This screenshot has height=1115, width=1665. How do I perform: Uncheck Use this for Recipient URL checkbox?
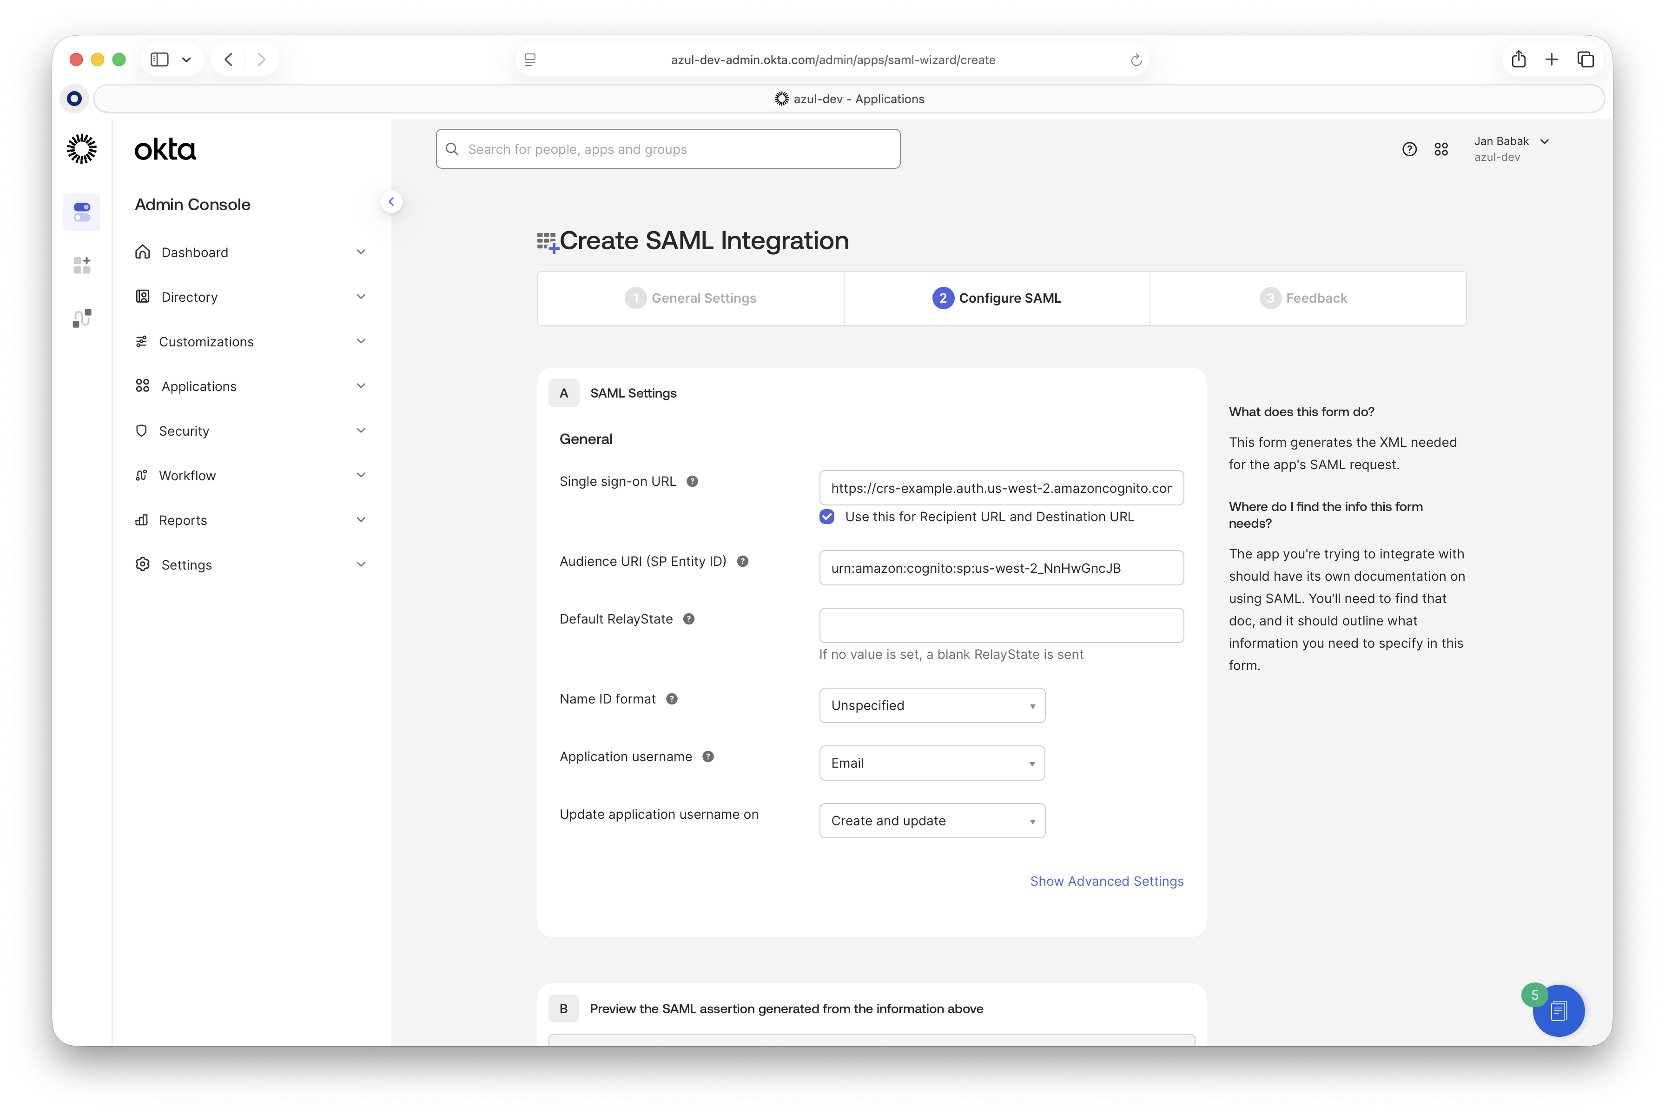pos(827,517)
